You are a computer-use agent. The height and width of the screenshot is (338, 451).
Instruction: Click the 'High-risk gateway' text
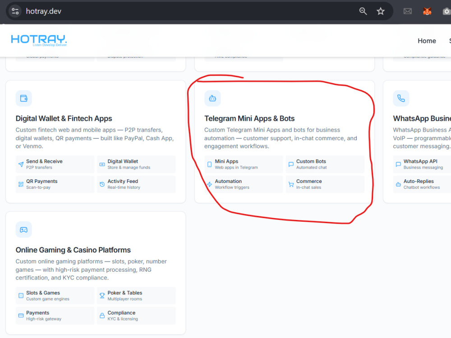tap(44, 319)
